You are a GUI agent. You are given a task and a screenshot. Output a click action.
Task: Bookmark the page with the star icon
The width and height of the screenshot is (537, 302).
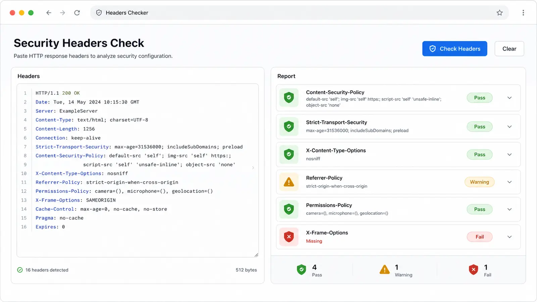(499, 13)
